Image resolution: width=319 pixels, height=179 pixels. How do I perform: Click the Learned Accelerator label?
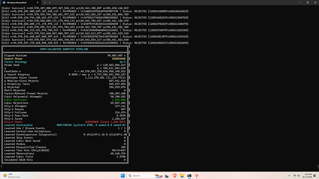coord(18,125)
